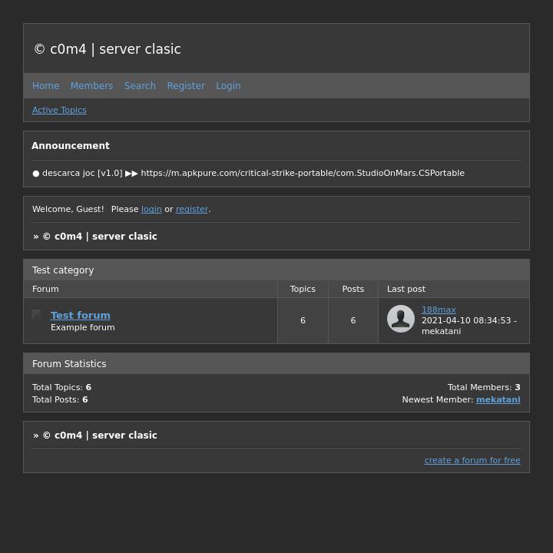Open Search from the navigation bar
Image resolution: width=553 pixels, height=553 pixels.
click(140, 86)
